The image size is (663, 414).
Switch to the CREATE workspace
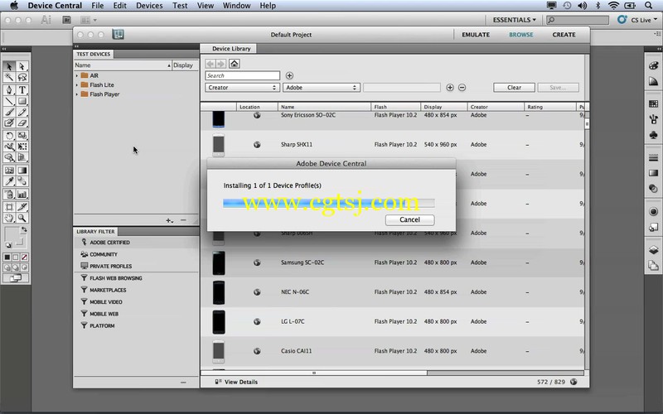coord(564,35)
